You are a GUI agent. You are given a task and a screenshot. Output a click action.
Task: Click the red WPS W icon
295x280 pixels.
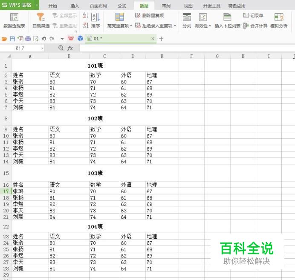pyautogui.click(x=71, y=39)
